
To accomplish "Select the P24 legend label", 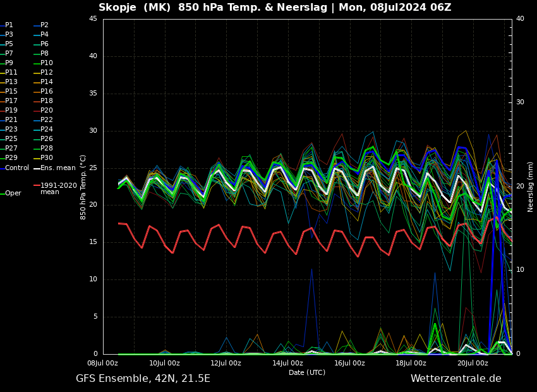I will [x=46, y=130].
